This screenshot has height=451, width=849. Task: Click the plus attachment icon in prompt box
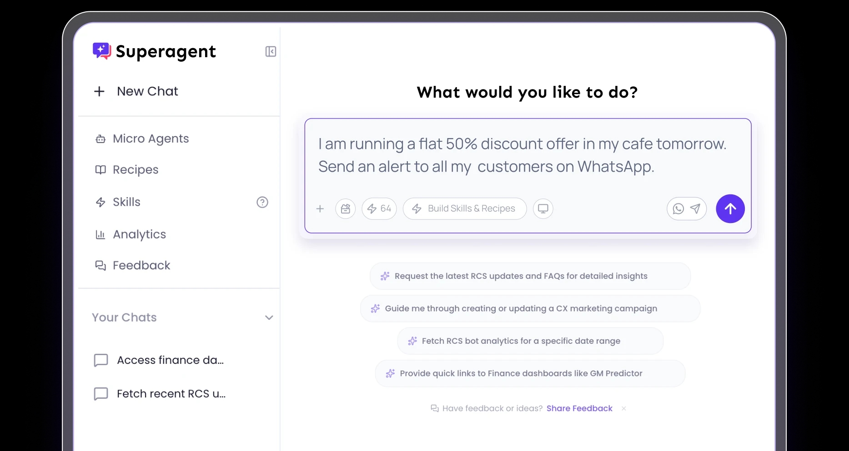point(320,209)
